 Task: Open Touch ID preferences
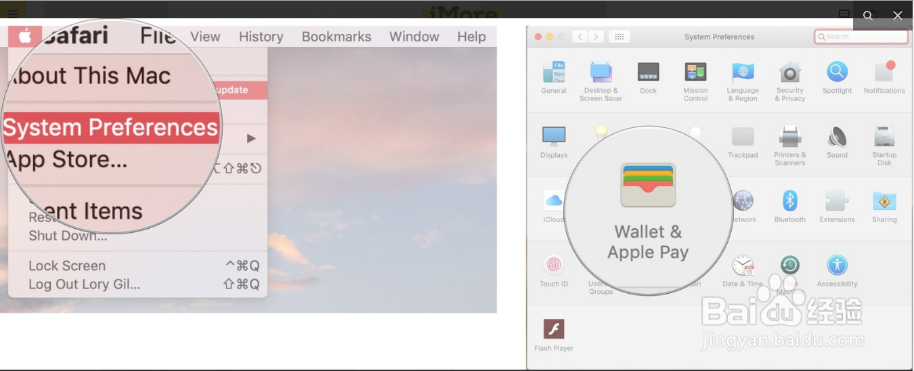(x=554, y=270)
